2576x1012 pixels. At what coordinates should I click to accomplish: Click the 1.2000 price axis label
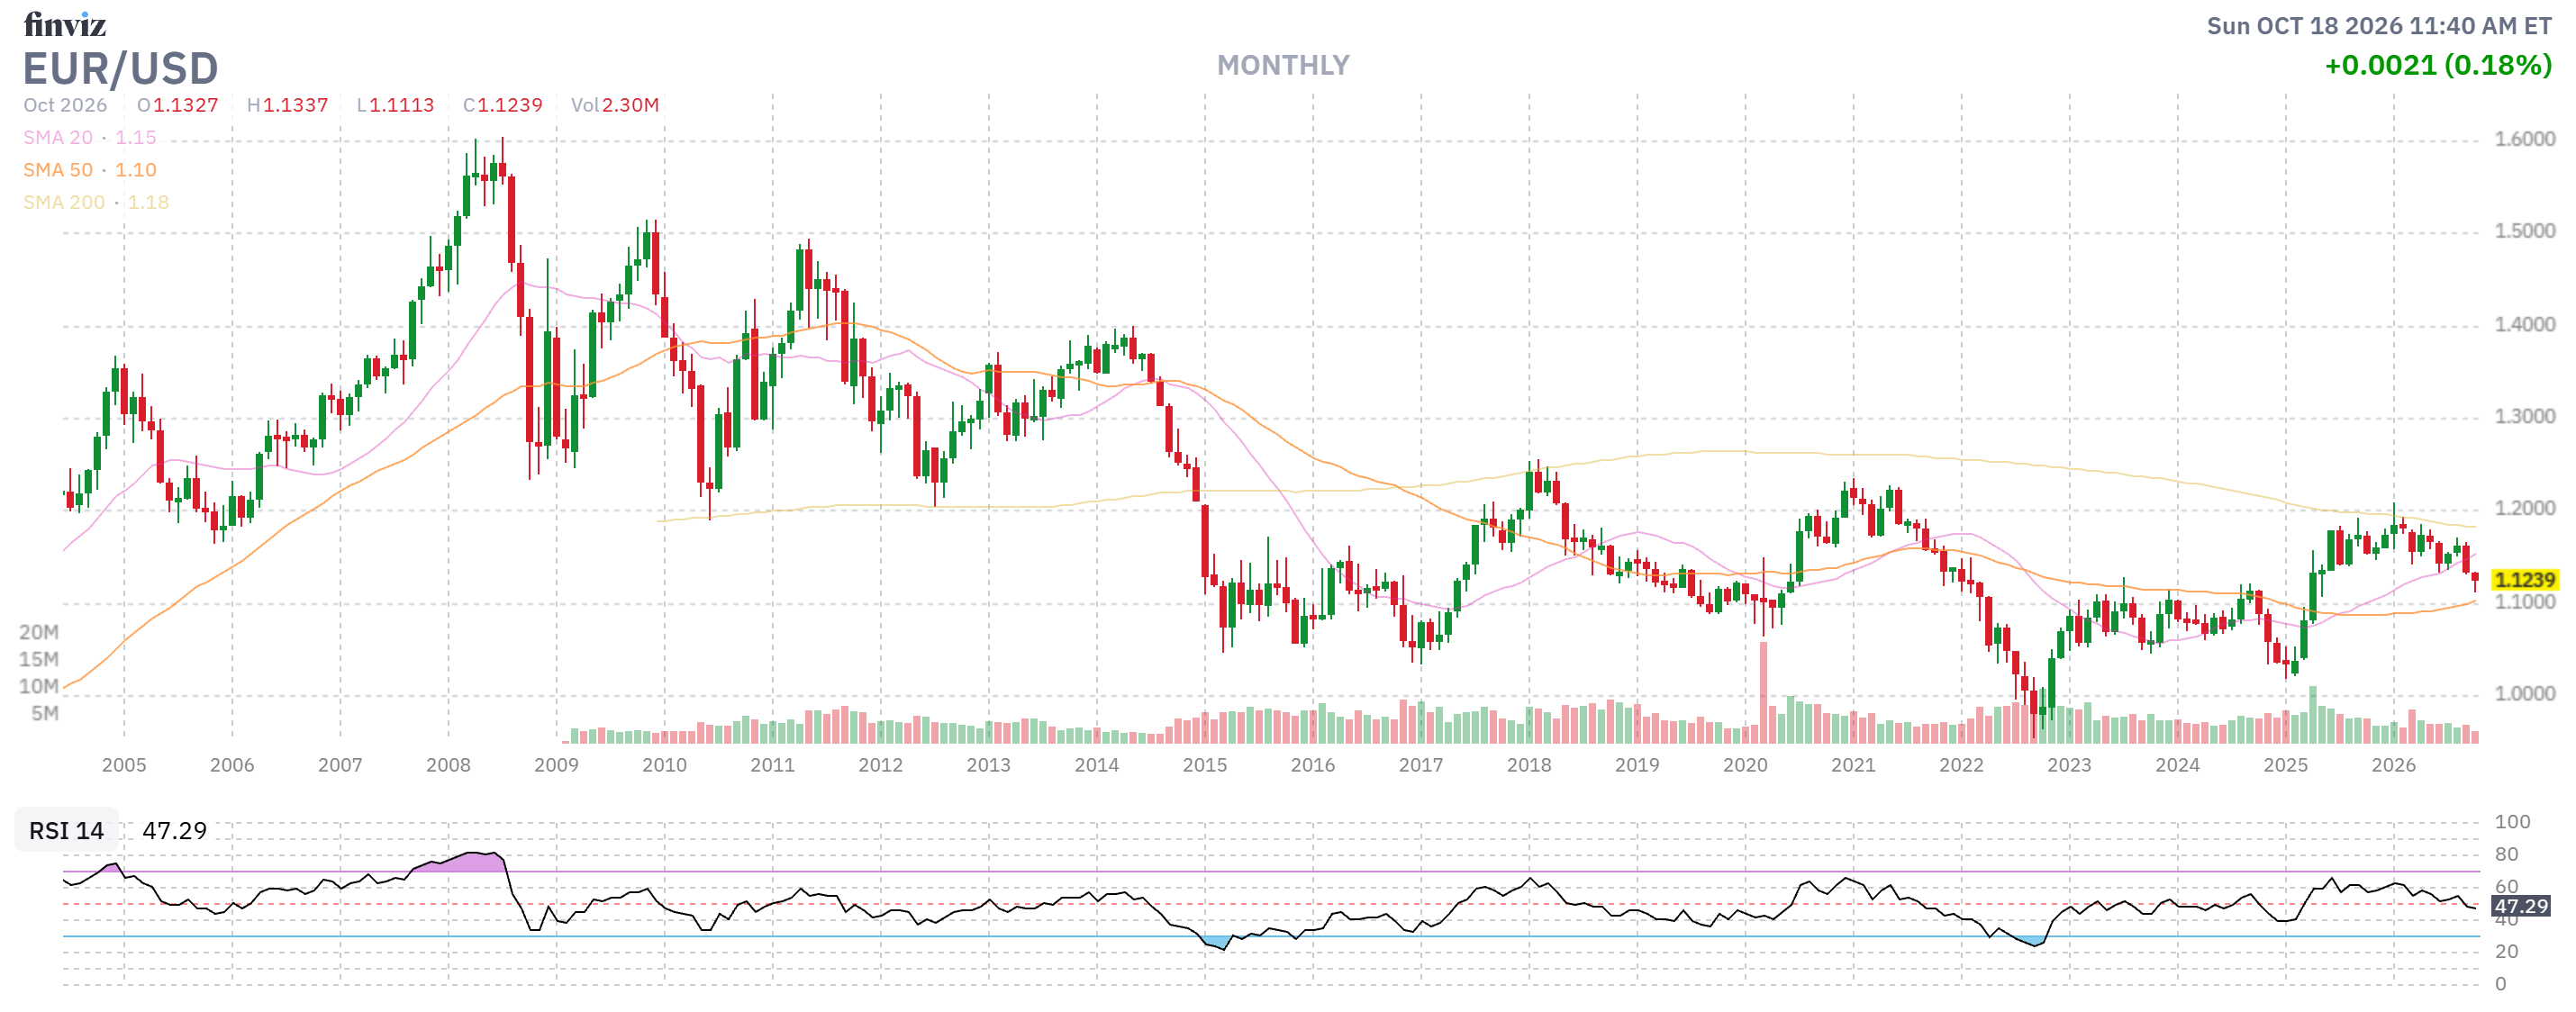[2524, 508]
